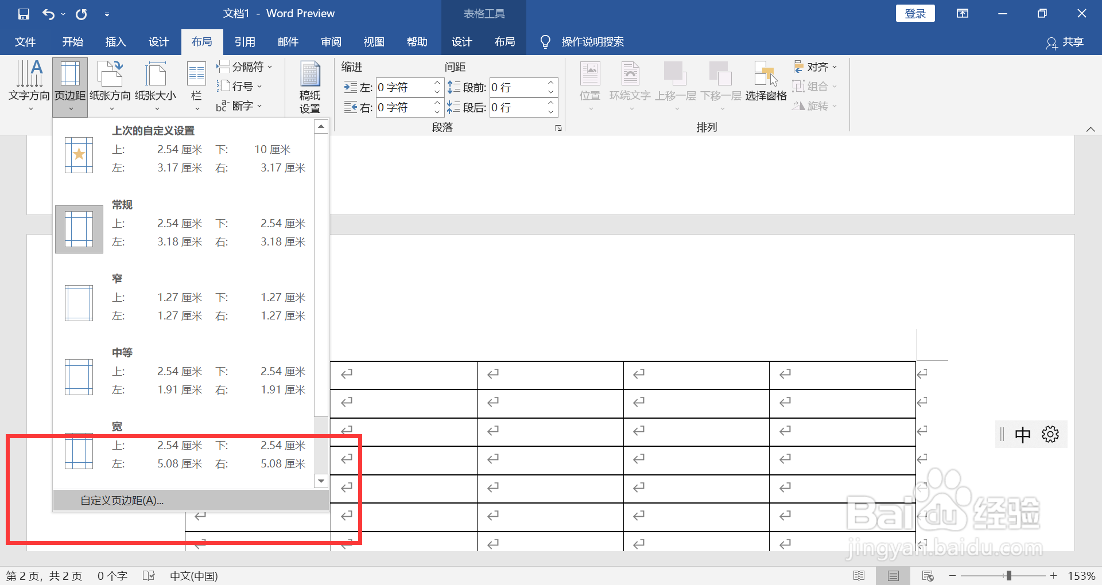
Task: Expand the 对齐 (align) dropdown
Action: coord(834,67)
